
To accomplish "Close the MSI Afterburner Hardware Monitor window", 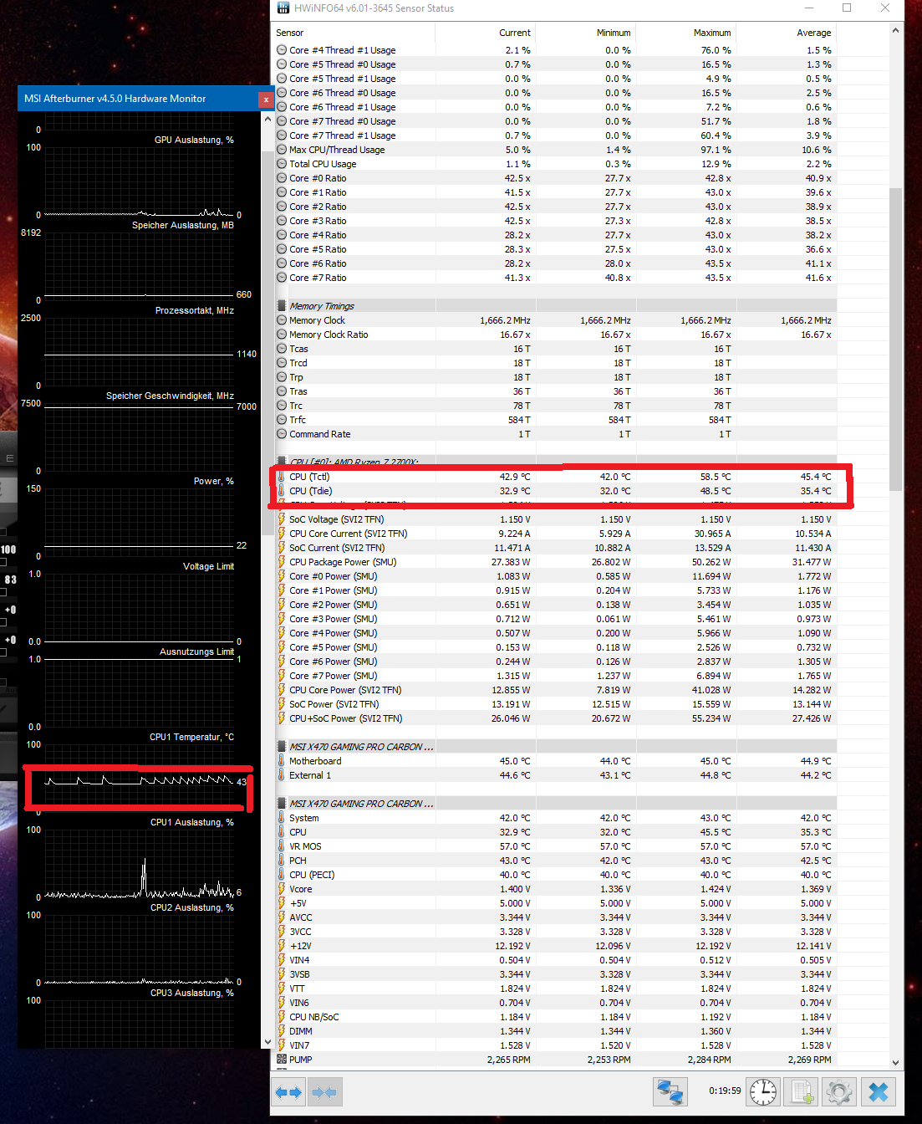I will click(266, 100).
